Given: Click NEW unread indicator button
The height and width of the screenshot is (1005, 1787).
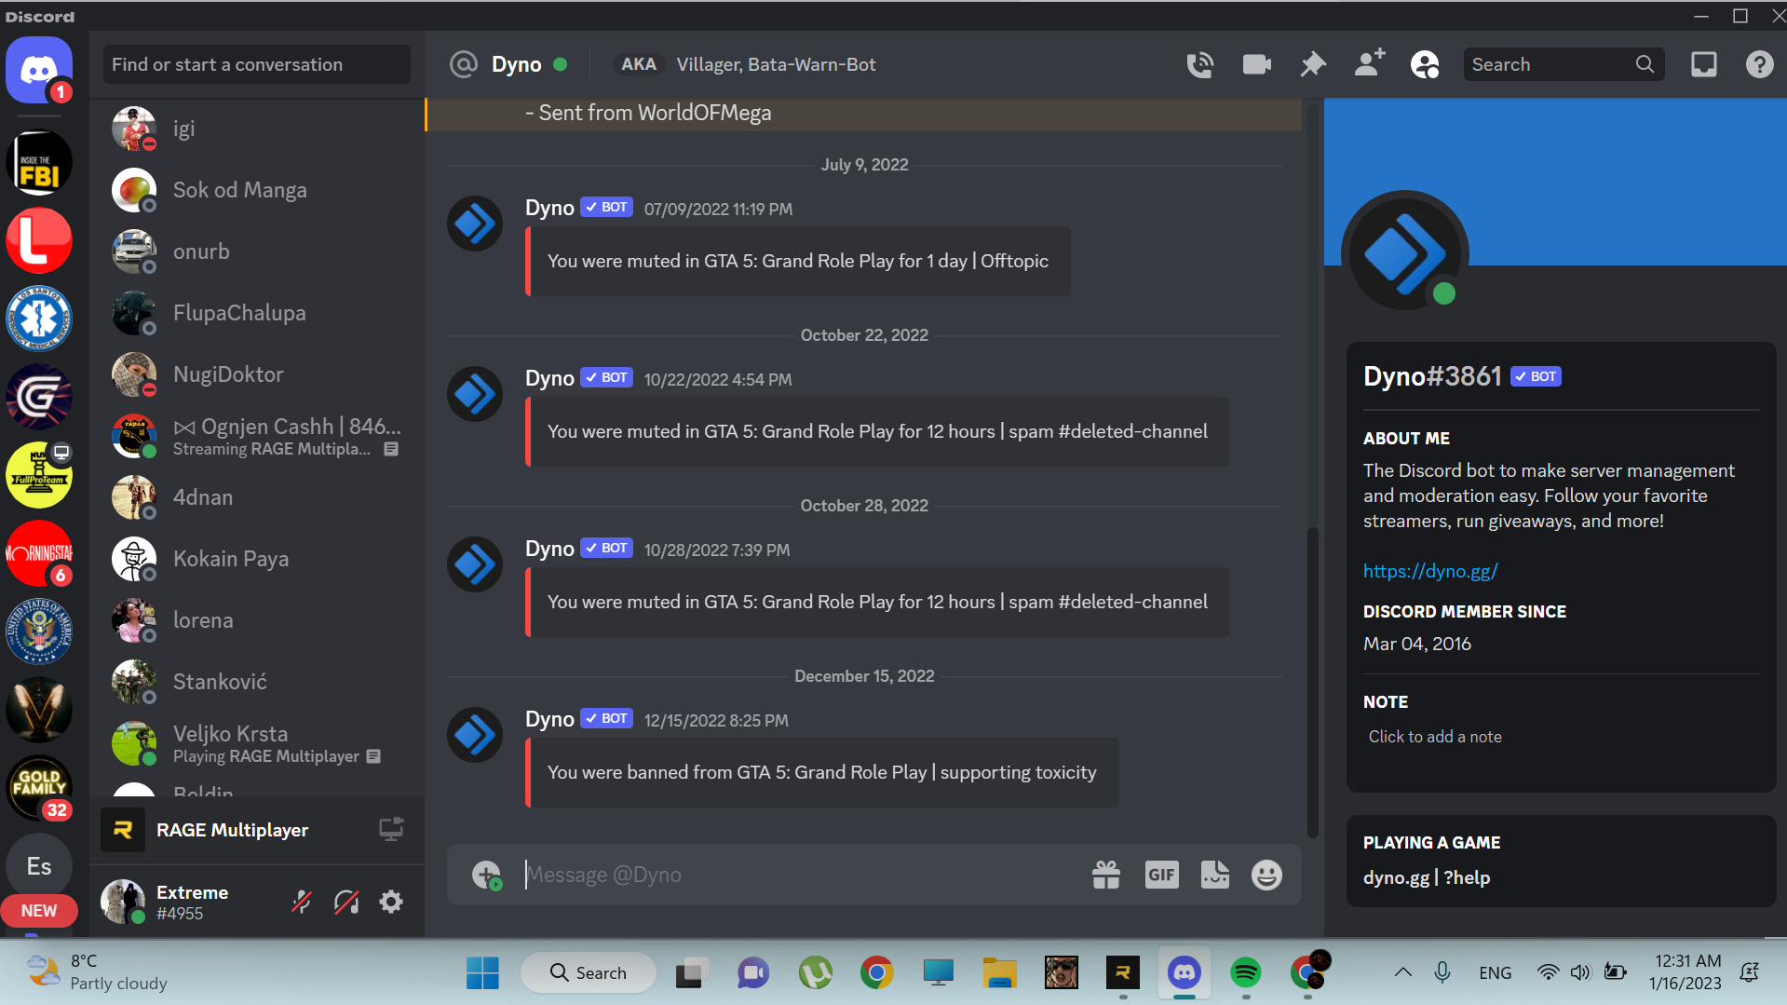Looking at the screenshot, I should (x=39, y=911).
